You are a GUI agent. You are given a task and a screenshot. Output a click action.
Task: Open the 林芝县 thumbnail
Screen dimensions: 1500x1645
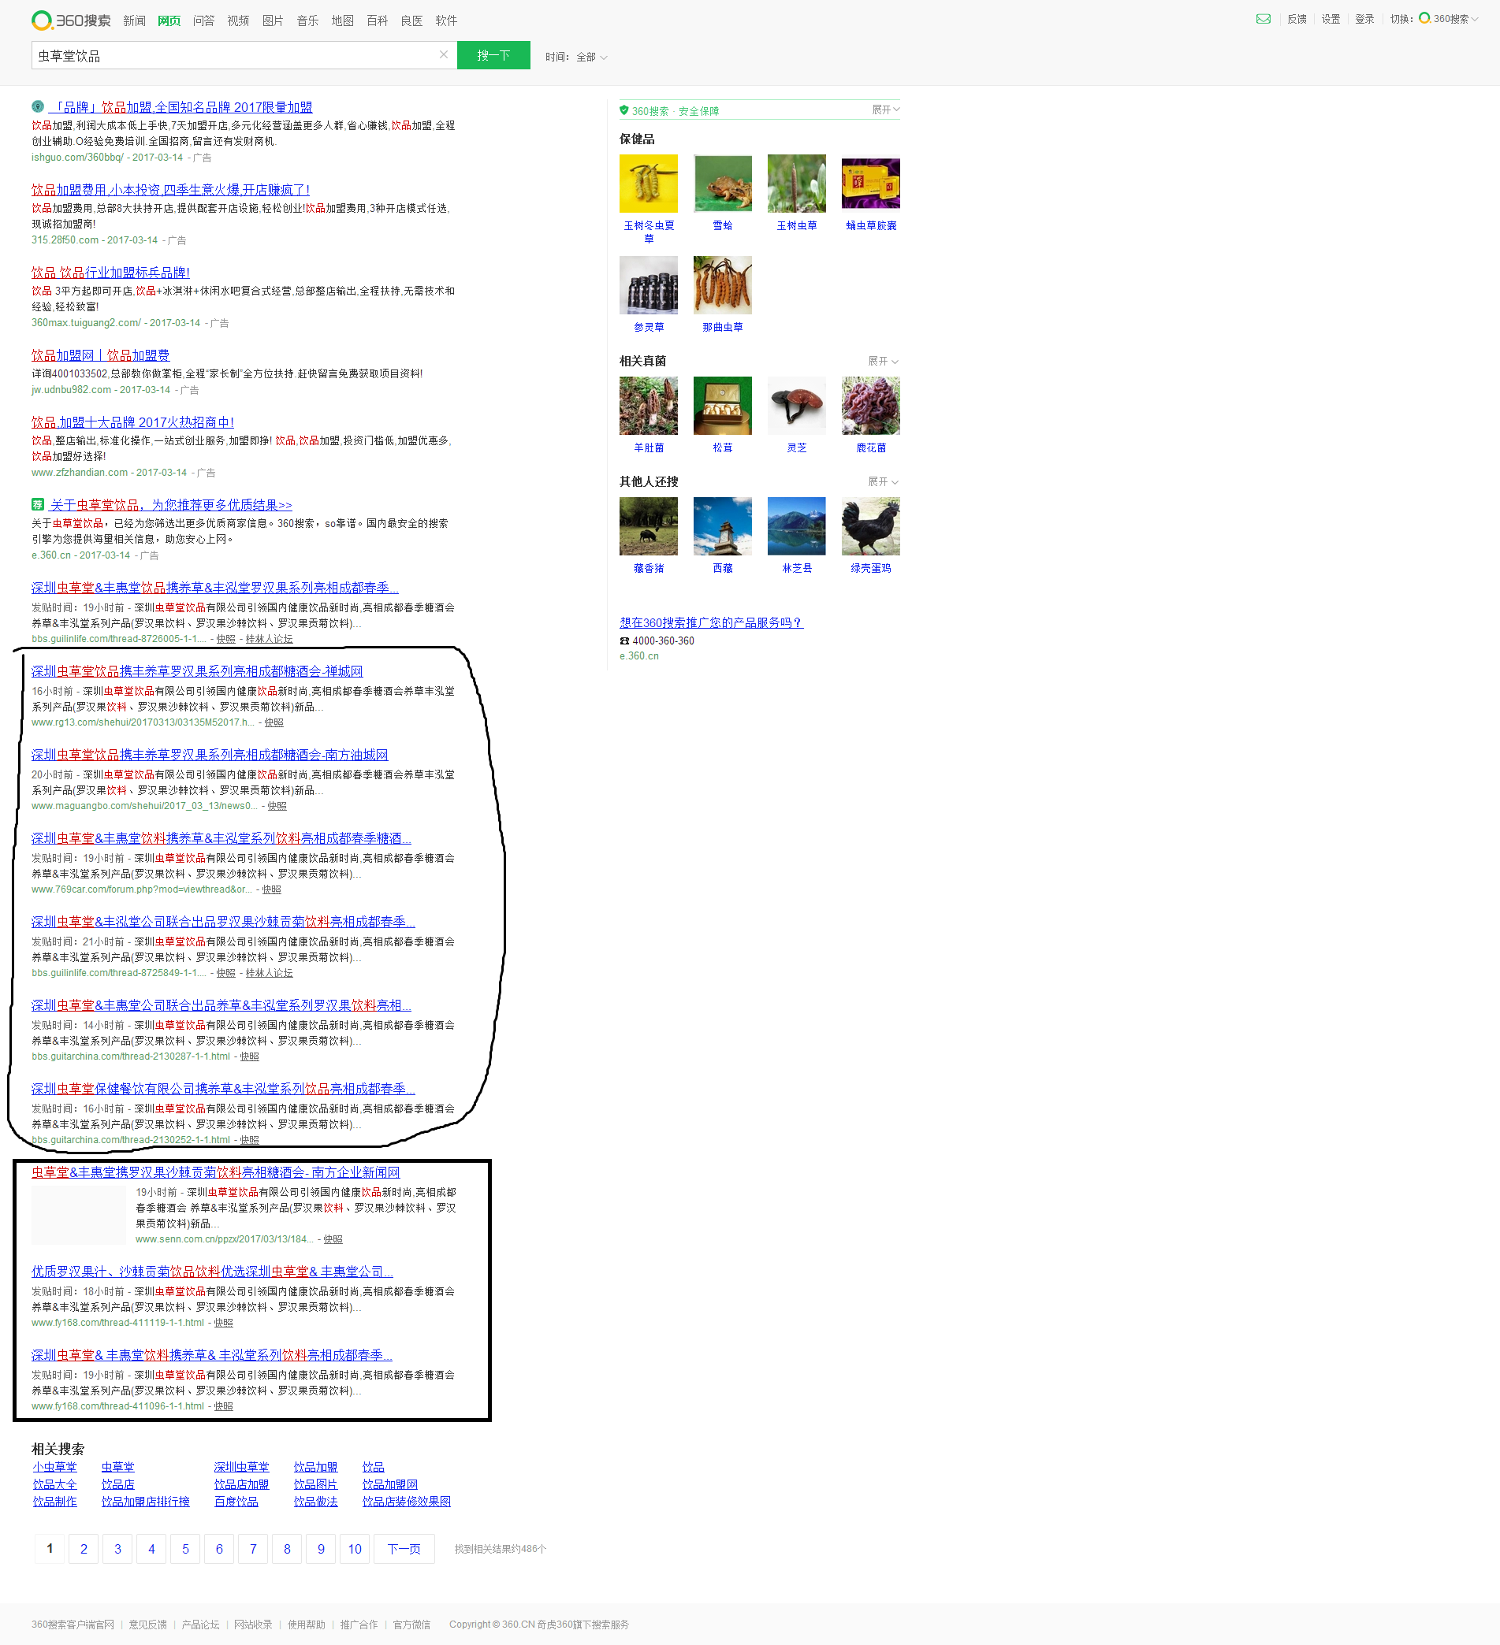point(796,526)
